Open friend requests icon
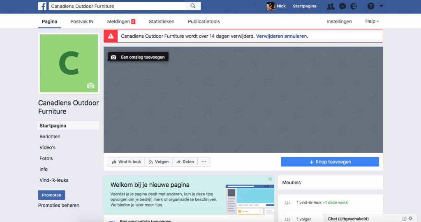Screen dimensions: 421x222 point(331,6)
